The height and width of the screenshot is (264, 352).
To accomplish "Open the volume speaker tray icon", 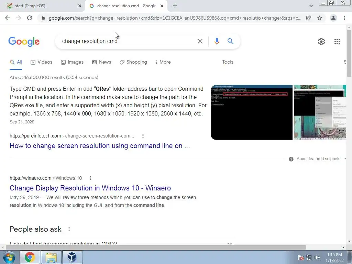I will pyautogui.click(x=317, y=257).
